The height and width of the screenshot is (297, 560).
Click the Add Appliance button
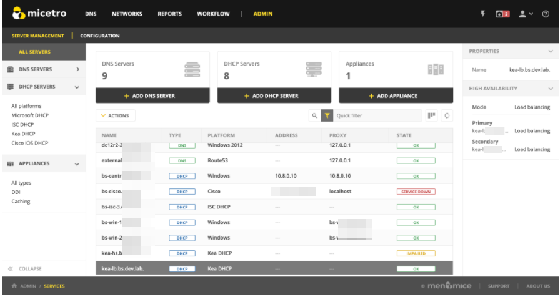coord(396,96)
